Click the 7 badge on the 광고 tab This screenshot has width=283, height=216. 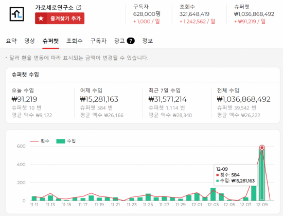(x=131, y=41)
